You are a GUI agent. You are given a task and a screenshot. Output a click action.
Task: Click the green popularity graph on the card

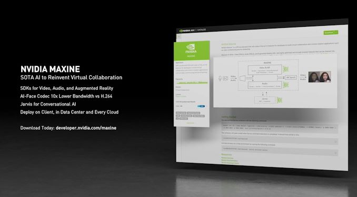pyautogui.click(x=192, y=82)
